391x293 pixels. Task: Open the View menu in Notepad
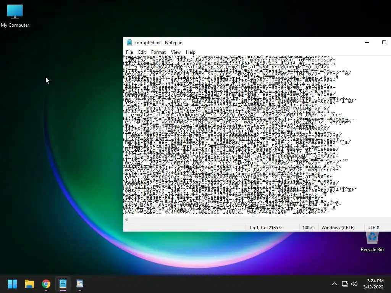click(176, 52)
